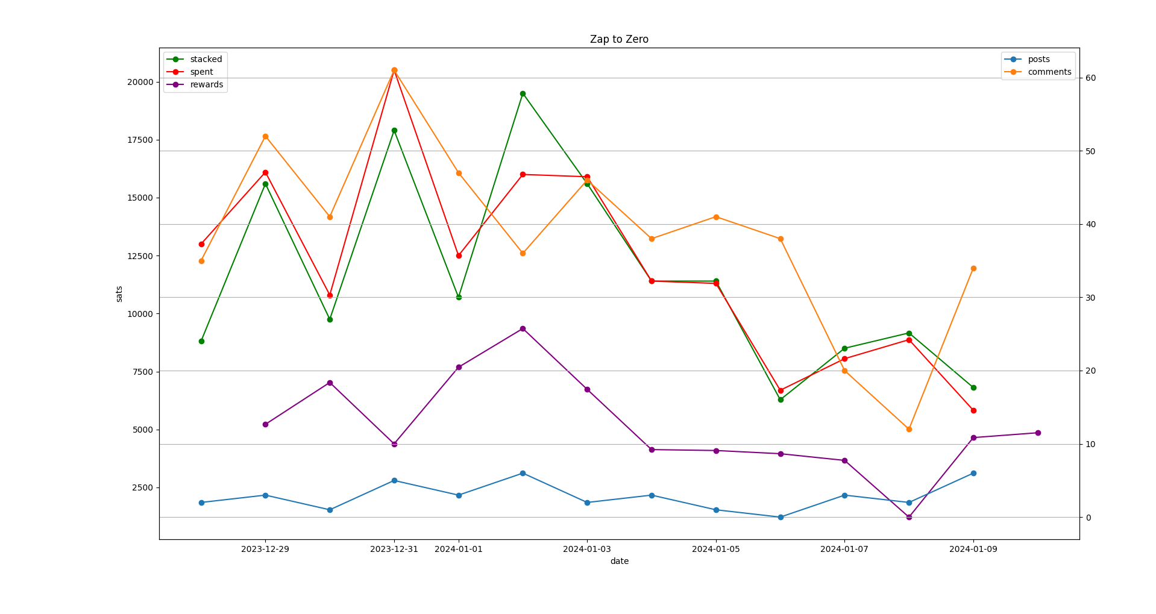The image size is (1156, 614).
Task: Select the highest green stacked data point
Action: pos(523,93)
